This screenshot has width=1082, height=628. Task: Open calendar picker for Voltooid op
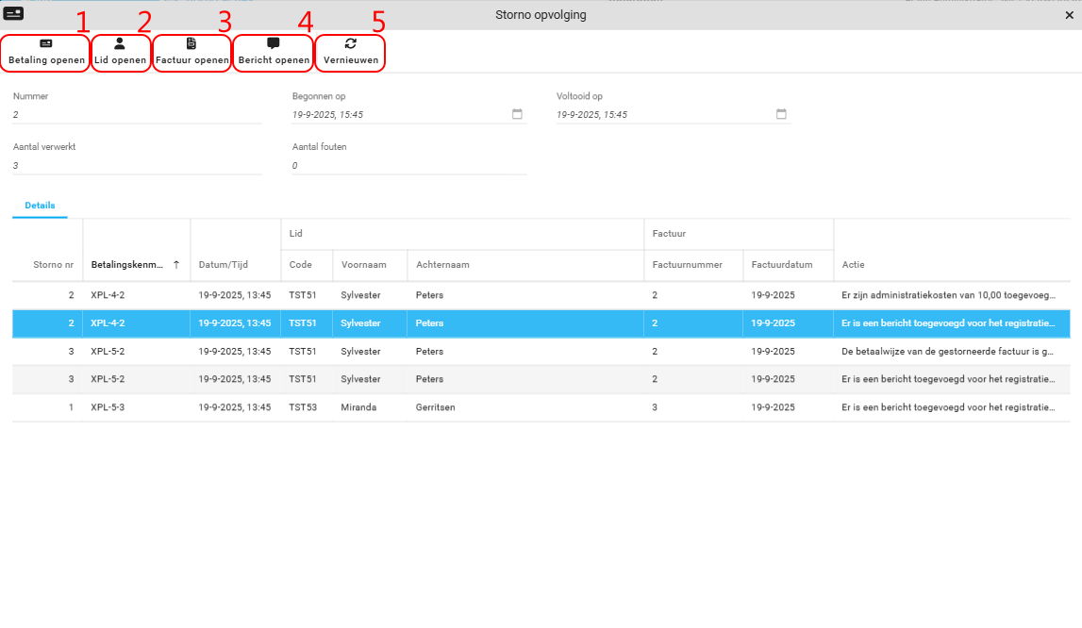coord(781,114)
